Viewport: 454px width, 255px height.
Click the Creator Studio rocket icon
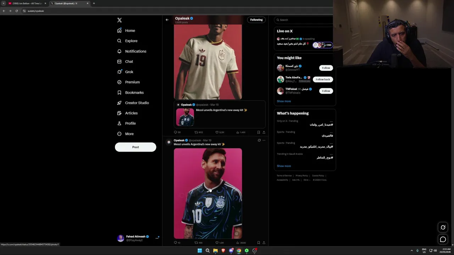[120, 103]
